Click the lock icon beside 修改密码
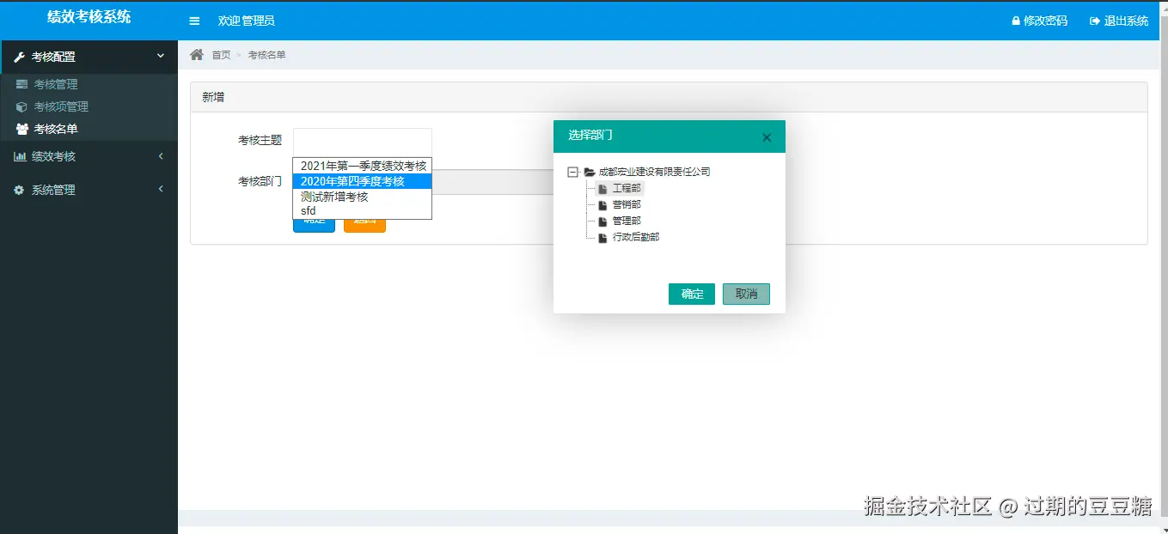Screen dimensions: 1168x534 tap(1016, 21)
